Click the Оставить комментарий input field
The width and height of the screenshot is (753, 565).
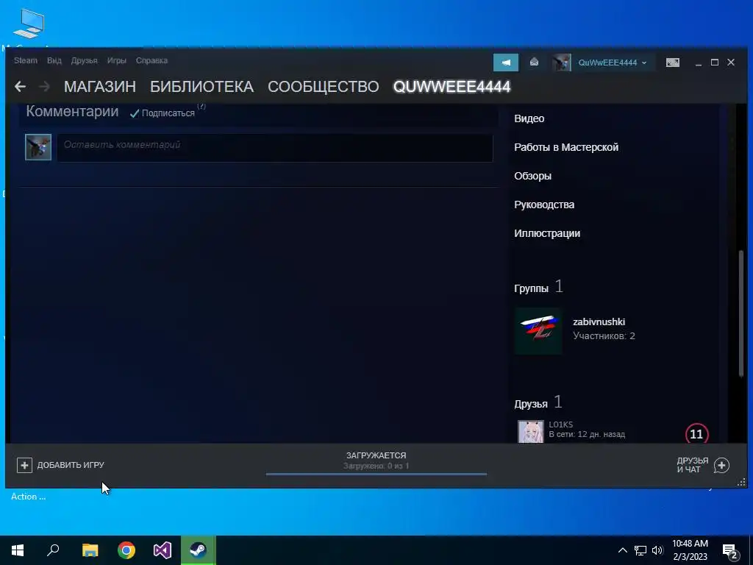coord(275,147)
